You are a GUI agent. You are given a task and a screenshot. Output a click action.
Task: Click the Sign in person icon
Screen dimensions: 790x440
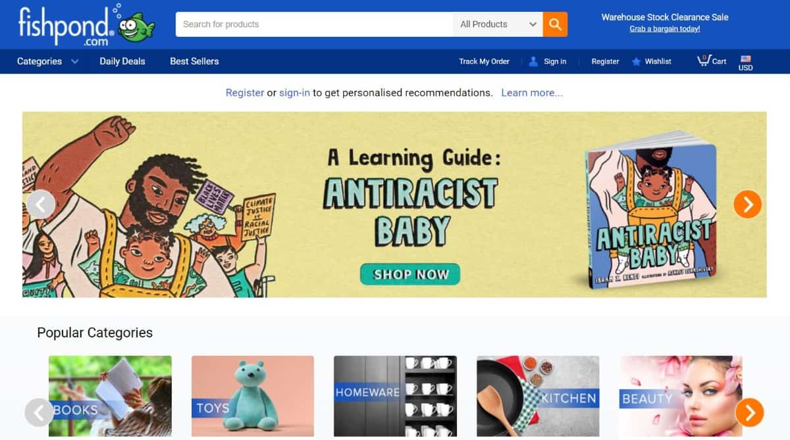[533, 61]
